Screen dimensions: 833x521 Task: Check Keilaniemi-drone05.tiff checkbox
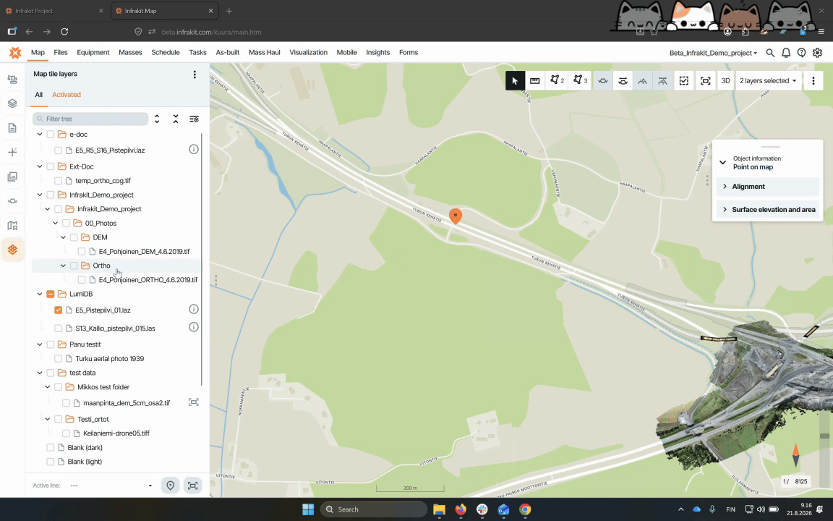click(x=67, y=433)
